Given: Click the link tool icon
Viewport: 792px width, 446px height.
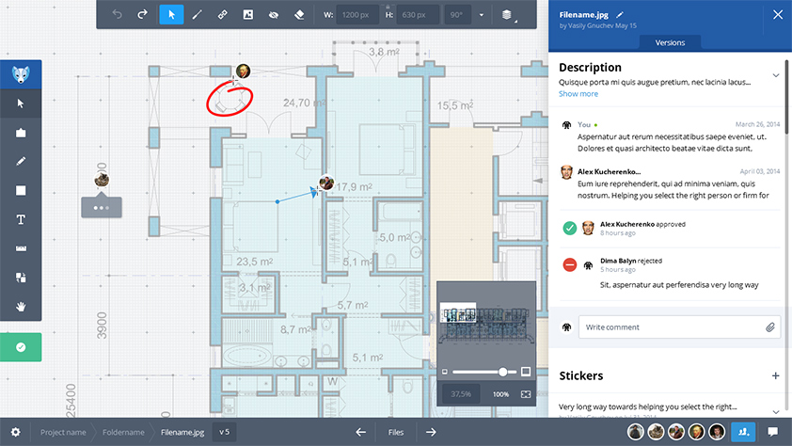Looking at the screenshot, I should pyautogui.click(x=223, y=15).
